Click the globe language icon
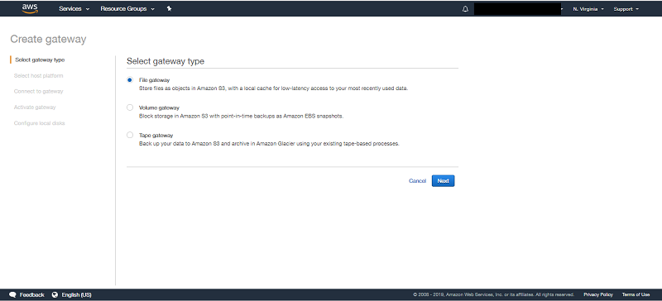This screenshot has height=301, width=662. point(55,294)
